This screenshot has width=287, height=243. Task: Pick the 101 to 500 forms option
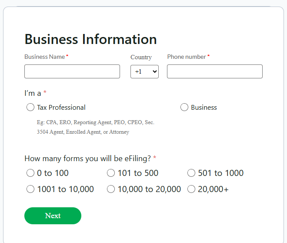(x=111, y=173)
